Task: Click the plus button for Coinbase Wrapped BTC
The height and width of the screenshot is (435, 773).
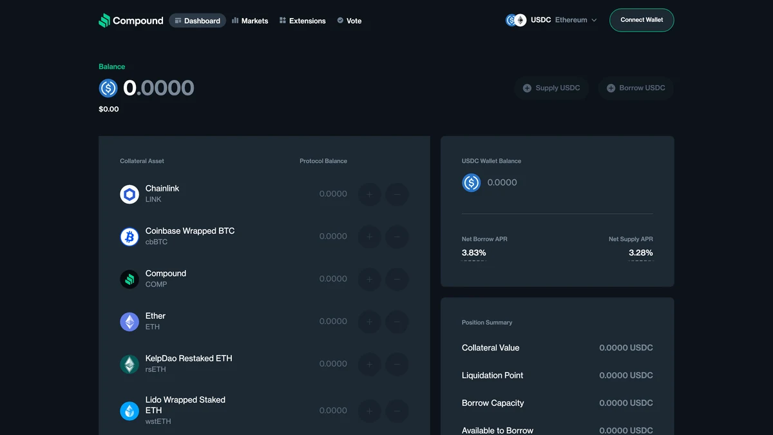Action: (370, 237)
